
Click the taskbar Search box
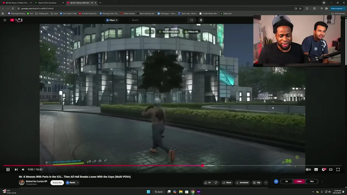pyautogui.click(x=159, y=192)
